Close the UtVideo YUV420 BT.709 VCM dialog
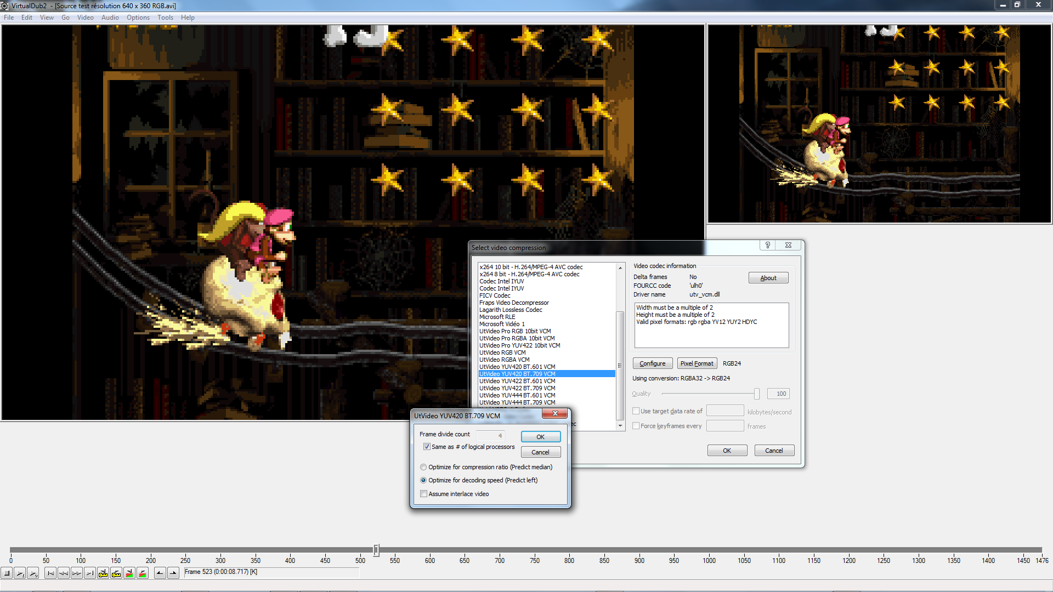1053x592 pixels. pyautogui.click(x=554, y=413)
